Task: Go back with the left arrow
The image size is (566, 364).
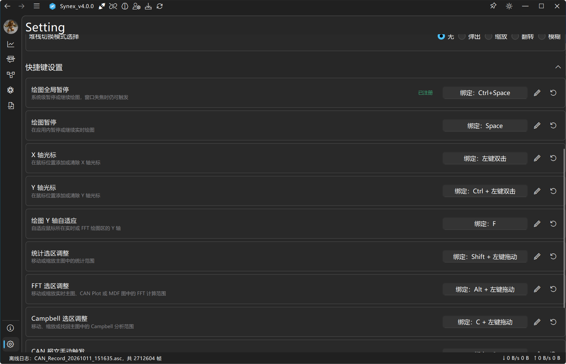Action: click(7, 6)
